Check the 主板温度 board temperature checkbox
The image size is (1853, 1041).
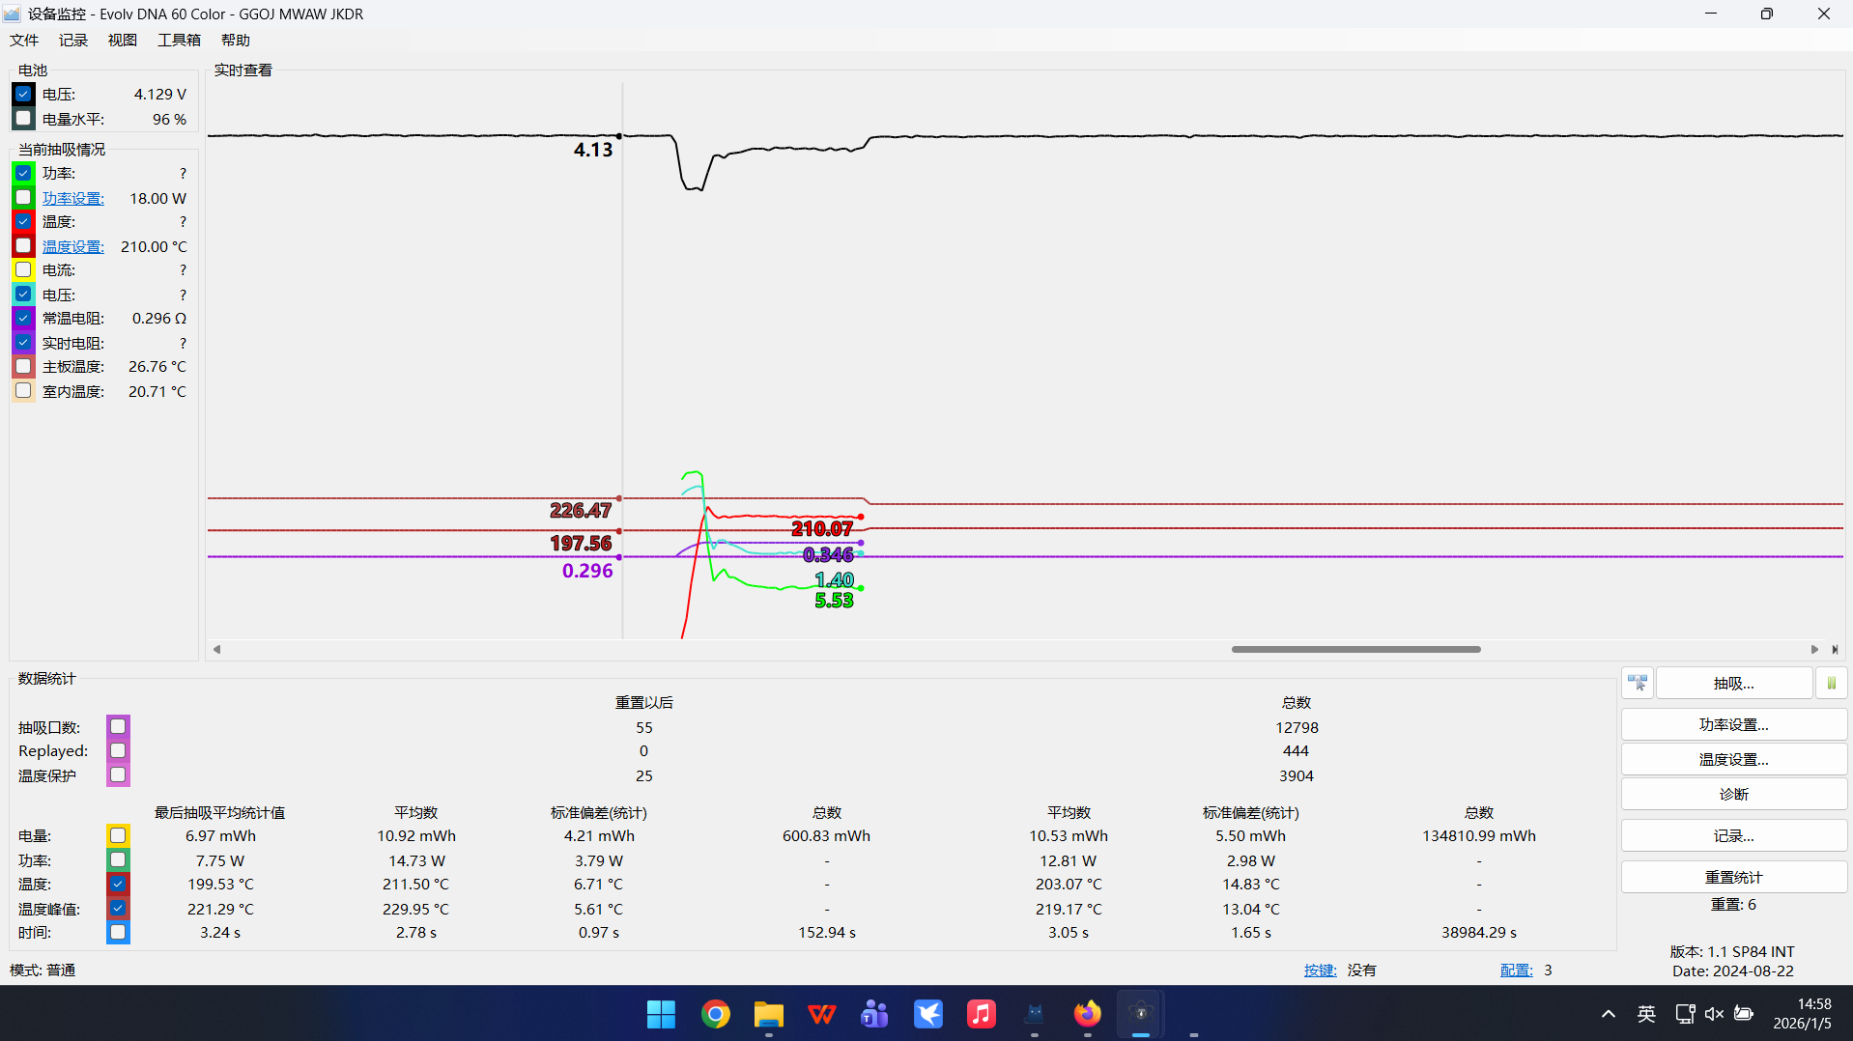(23, 367)
